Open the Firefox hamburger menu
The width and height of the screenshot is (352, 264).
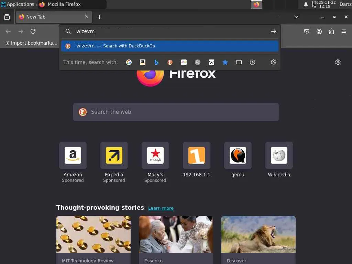pyautogui.click(x=344, y=31)
